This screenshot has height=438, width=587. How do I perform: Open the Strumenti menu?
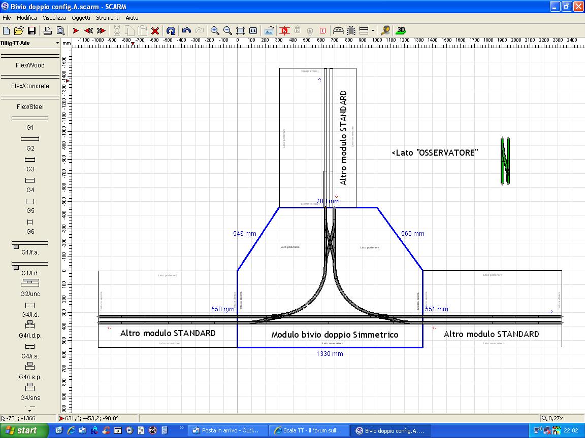(108, 18)
